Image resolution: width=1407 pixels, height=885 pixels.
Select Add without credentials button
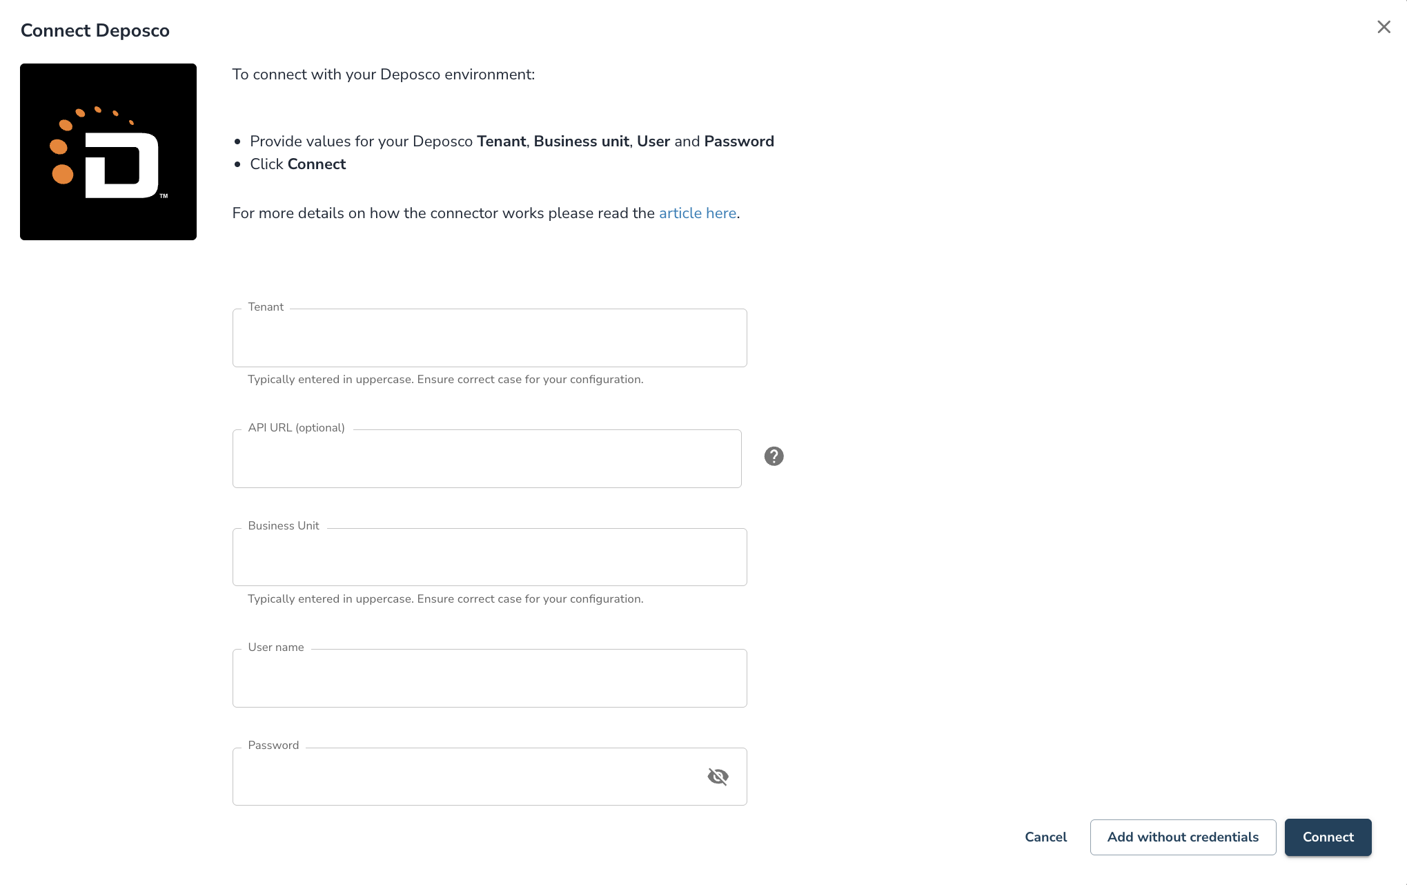1183,837
